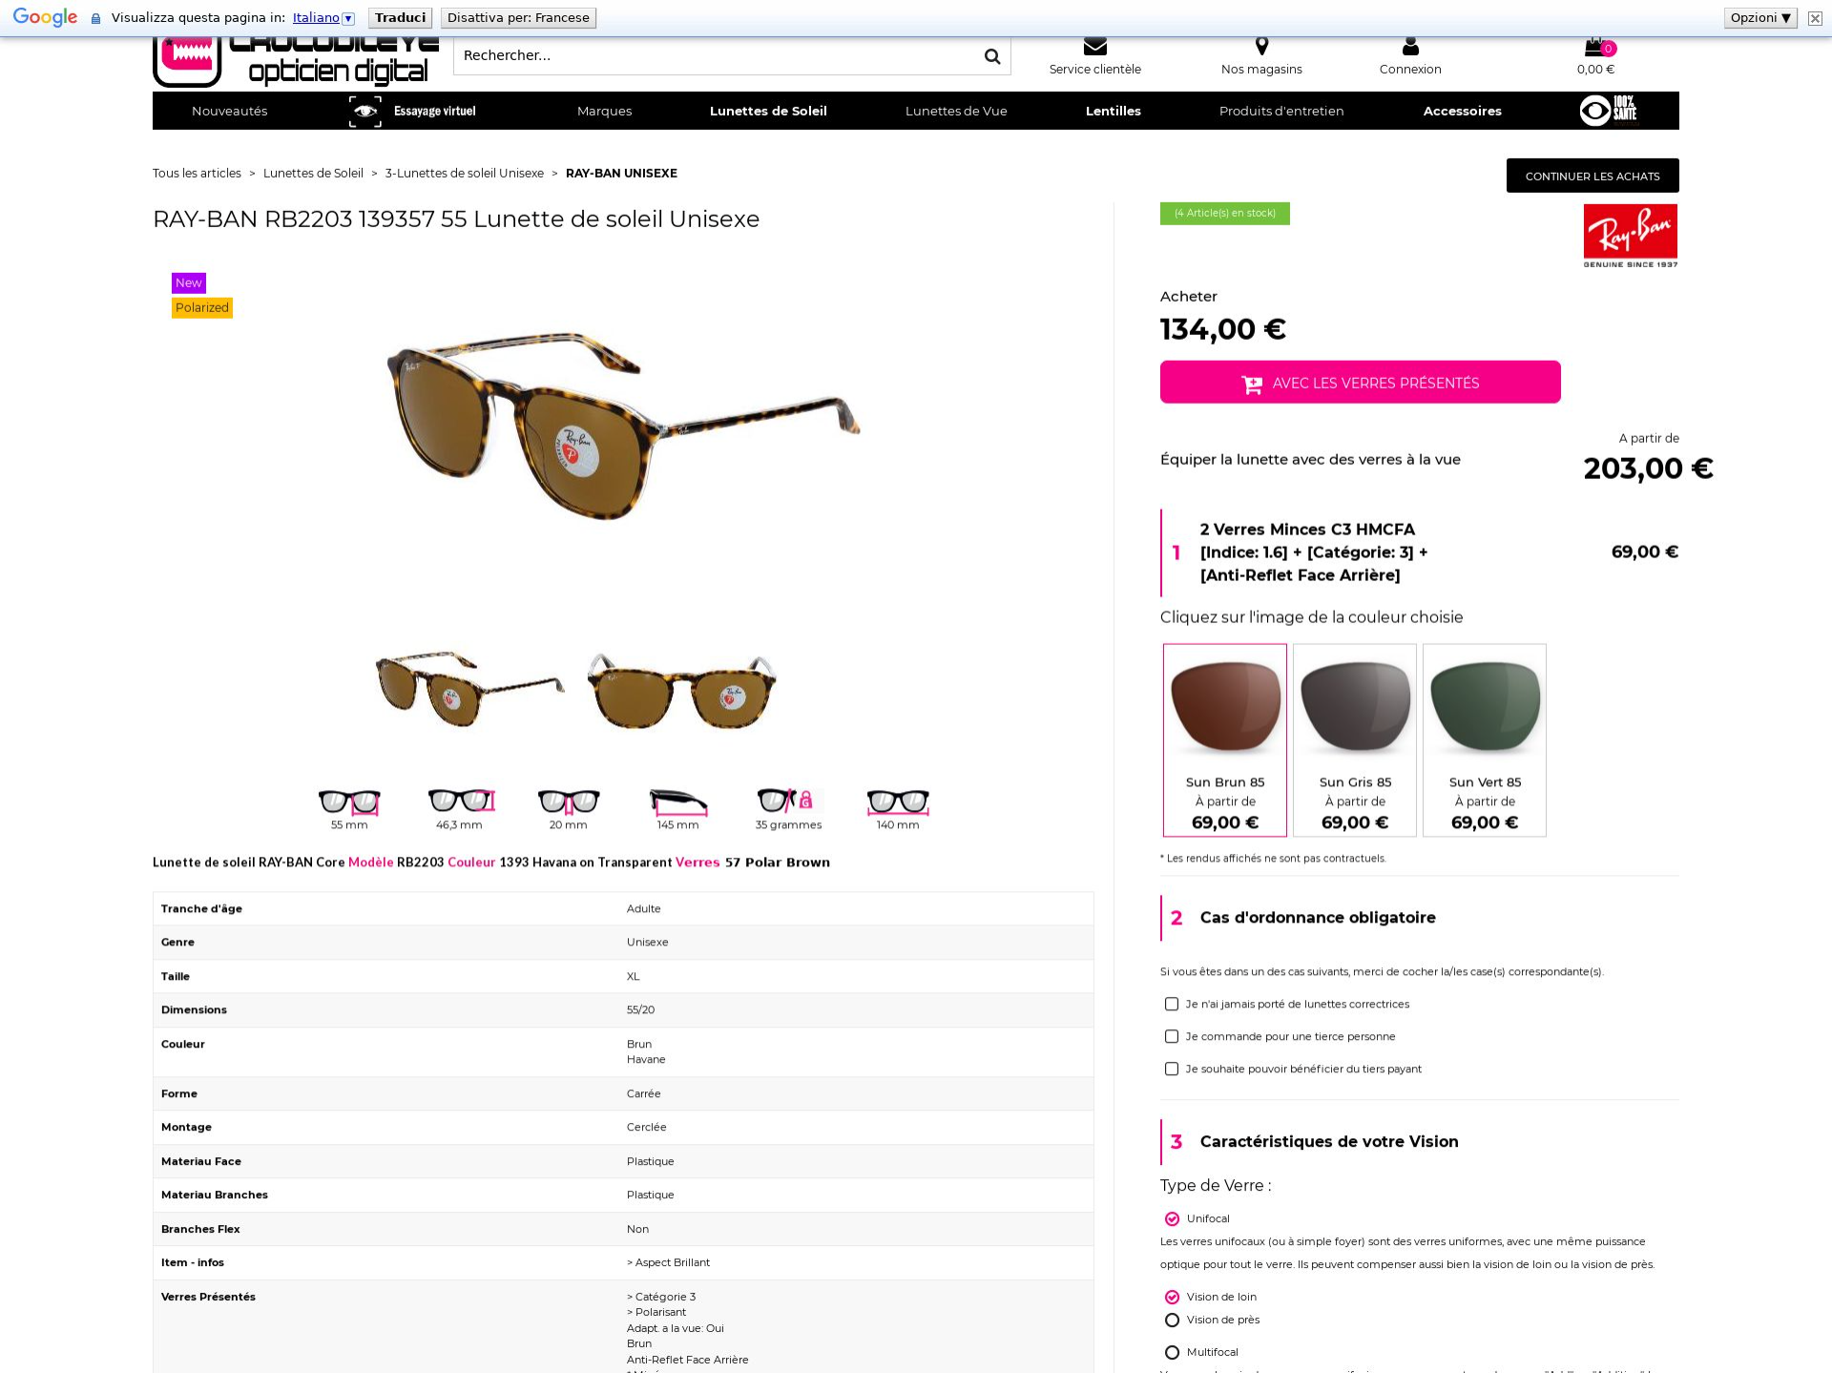Click the purple New badge
The width and height of the screenshot is (1832, 1373).
coord(189,282)
